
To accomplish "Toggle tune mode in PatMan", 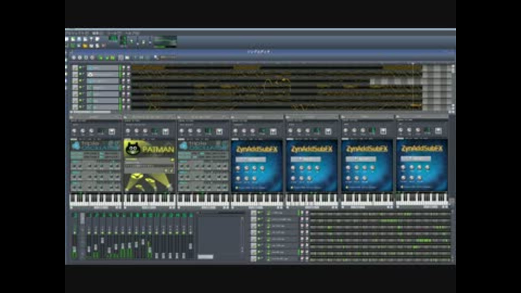I will [x=171, y=170].
